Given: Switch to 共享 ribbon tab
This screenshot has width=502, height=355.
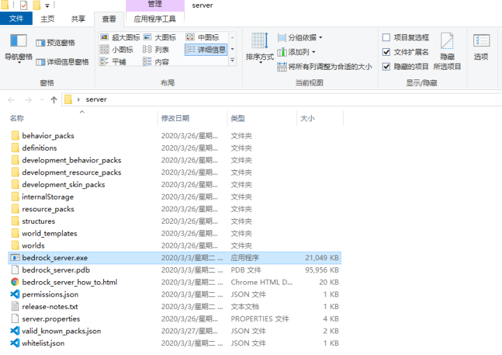Looking at the screenshot, I should point(78,19).
